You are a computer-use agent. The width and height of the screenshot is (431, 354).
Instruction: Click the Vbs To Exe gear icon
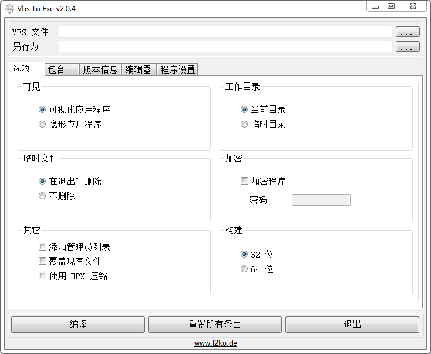pyautogui.click(x=9, y=8)
